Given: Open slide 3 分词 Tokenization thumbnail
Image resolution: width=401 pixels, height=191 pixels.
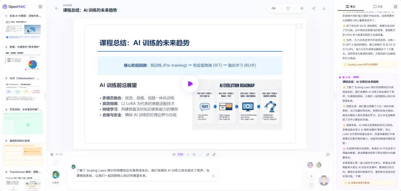Looking at the screenshot, I should point(23,92).
